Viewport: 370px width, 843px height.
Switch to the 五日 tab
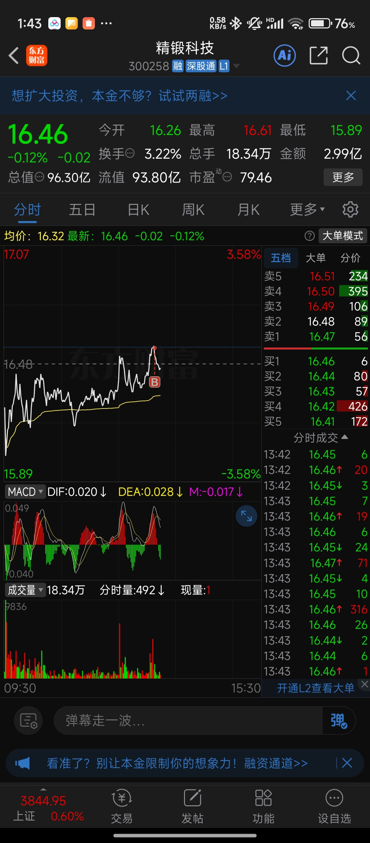(82, 210)
